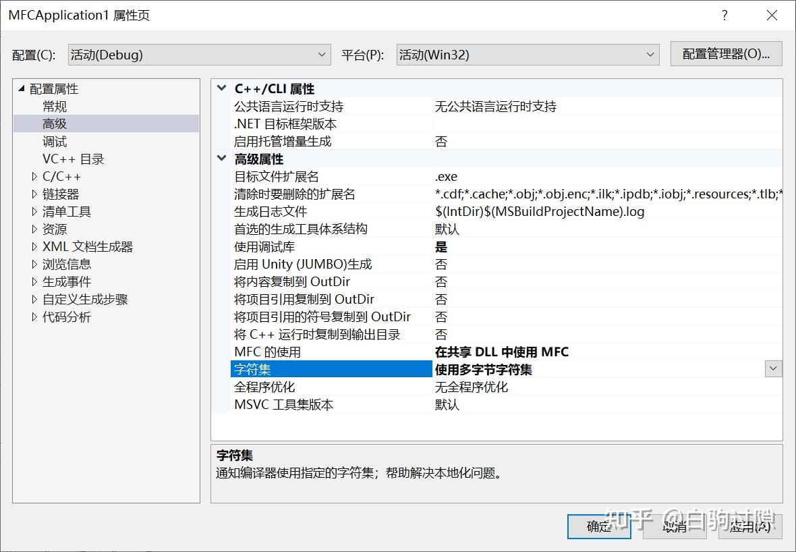Select the XML 文档生成器 item label
796x552 pixels.
pos(87,246)
